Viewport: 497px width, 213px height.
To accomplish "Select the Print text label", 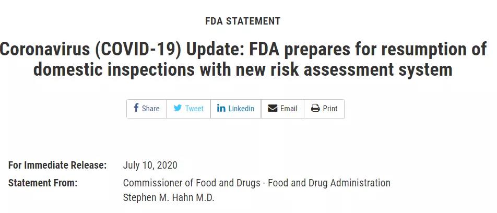I will pyautogui.click(x=330, y=109).
